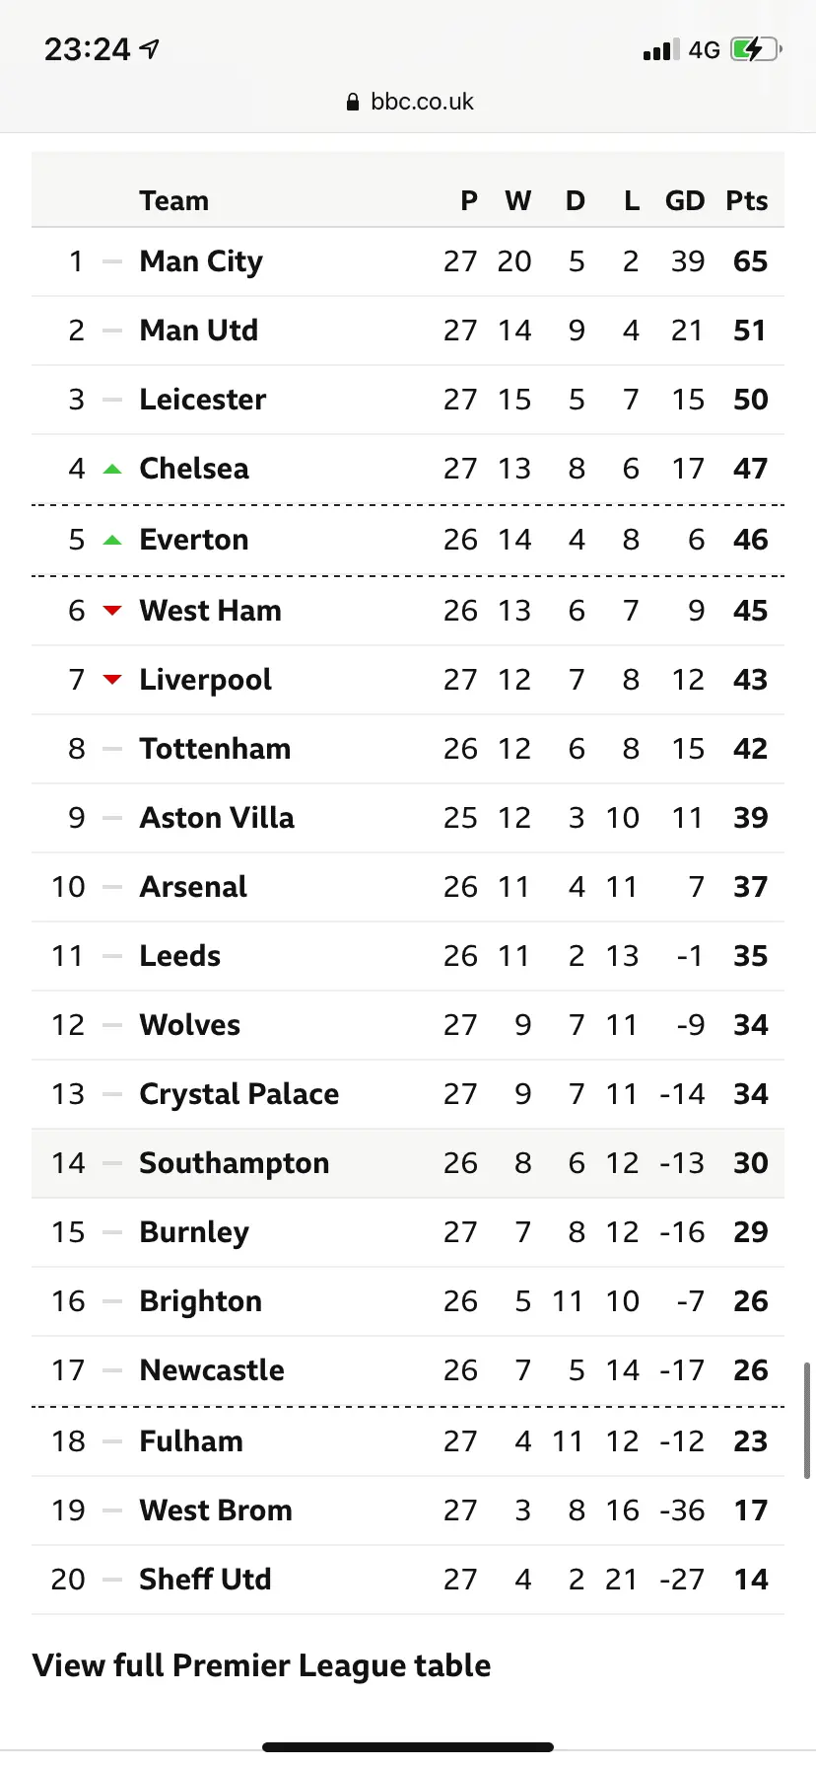Tap the location arrow next to clock
The height and width of the screenshot is (1768, 816).
150,48
